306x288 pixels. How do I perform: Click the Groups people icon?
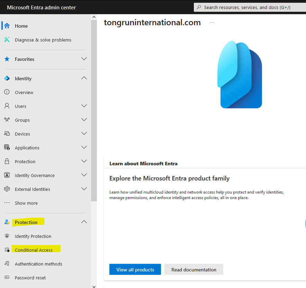[7, 120]
